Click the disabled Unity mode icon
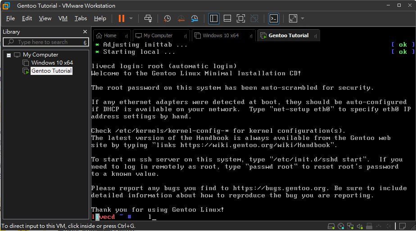Image resolution: width=416 pixels, height=231 pixels. click(x=254, y=18)
